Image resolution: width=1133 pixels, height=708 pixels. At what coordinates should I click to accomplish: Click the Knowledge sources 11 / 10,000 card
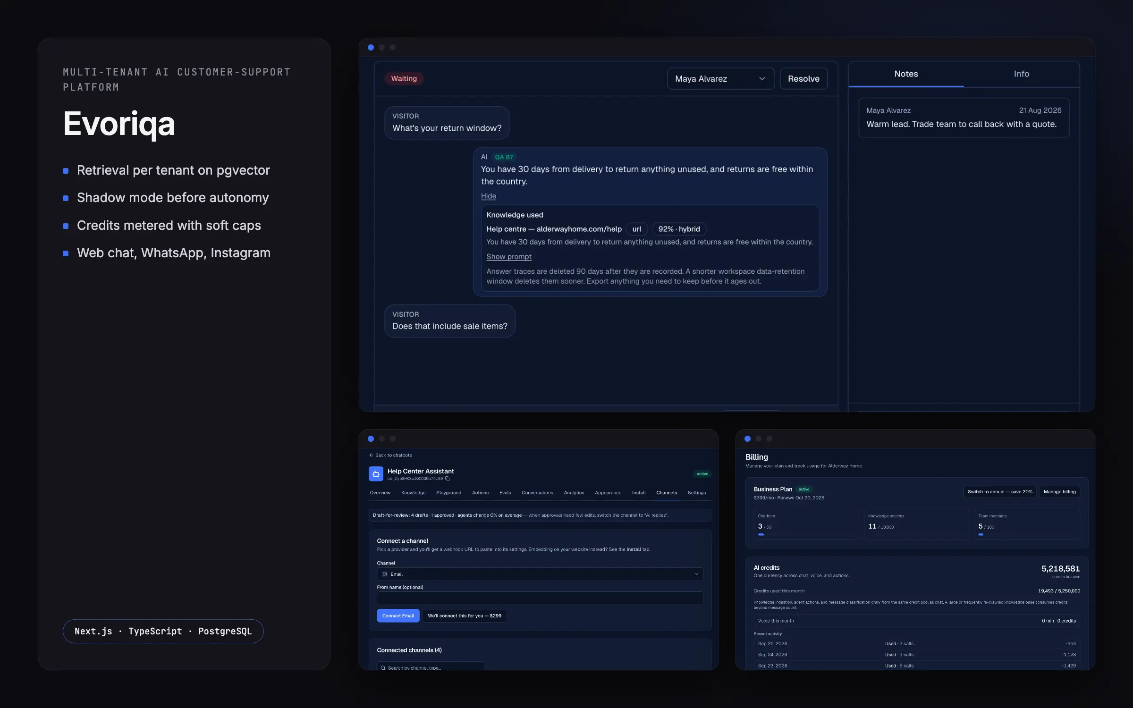[916, 524]
